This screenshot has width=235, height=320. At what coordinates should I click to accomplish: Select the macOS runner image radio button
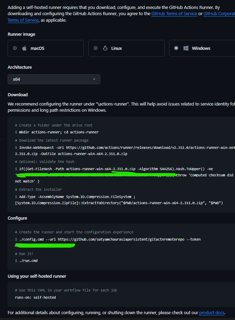[x=15, y=48]
